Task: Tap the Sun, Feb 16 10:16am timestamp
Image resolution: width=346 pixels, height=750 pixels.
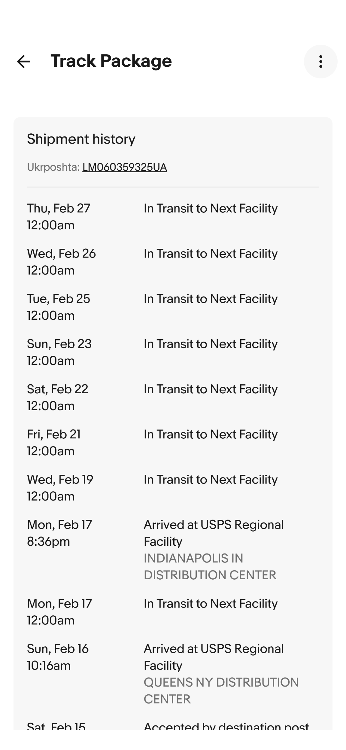Action: coord(58,657)
